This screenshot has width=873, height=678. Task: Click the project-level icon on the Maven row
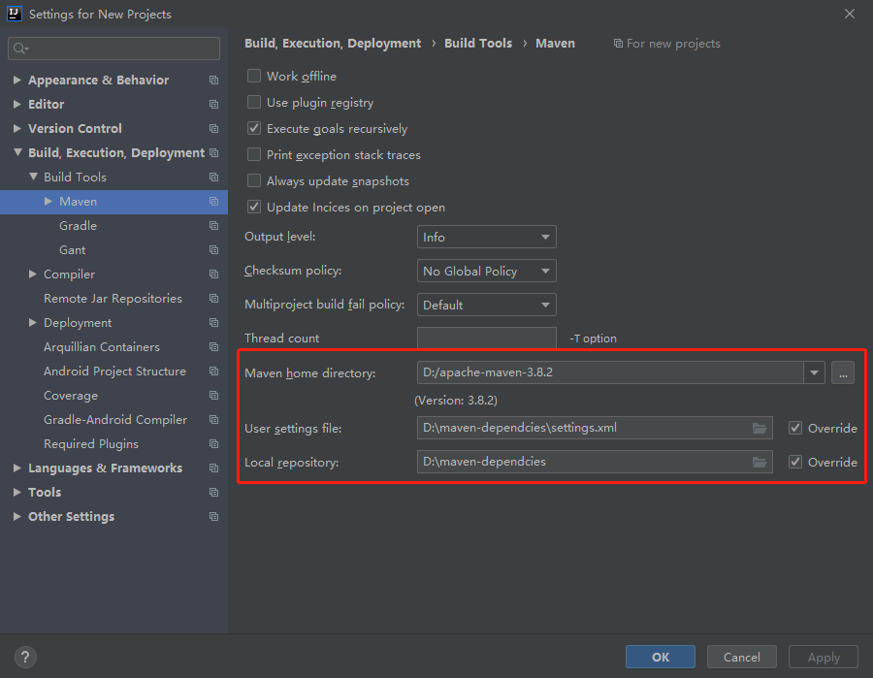(x=213, y=202)
